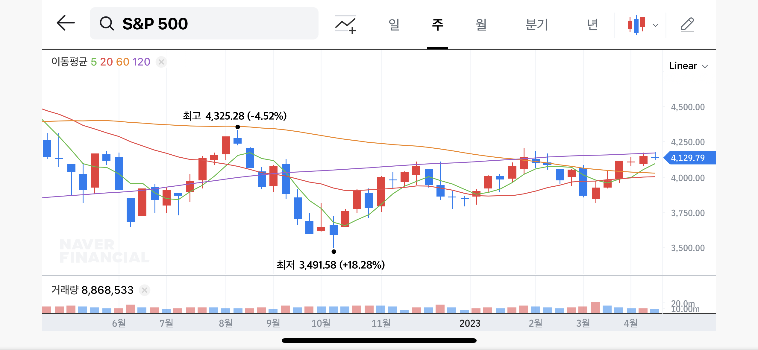The image size is (758, 350).
Task: Open the candlestick chart type icon
Action: [x=636, y=25]
